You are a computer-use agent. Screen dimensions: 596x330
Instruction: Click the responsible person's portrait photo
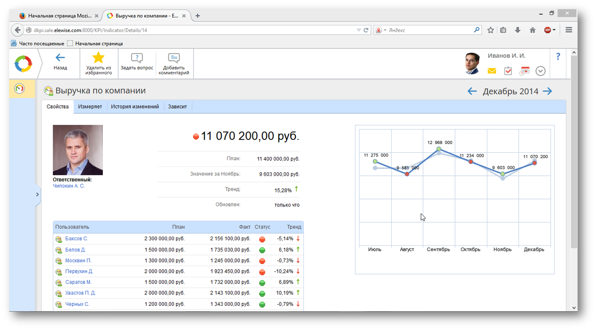click(x=78, y=150)
